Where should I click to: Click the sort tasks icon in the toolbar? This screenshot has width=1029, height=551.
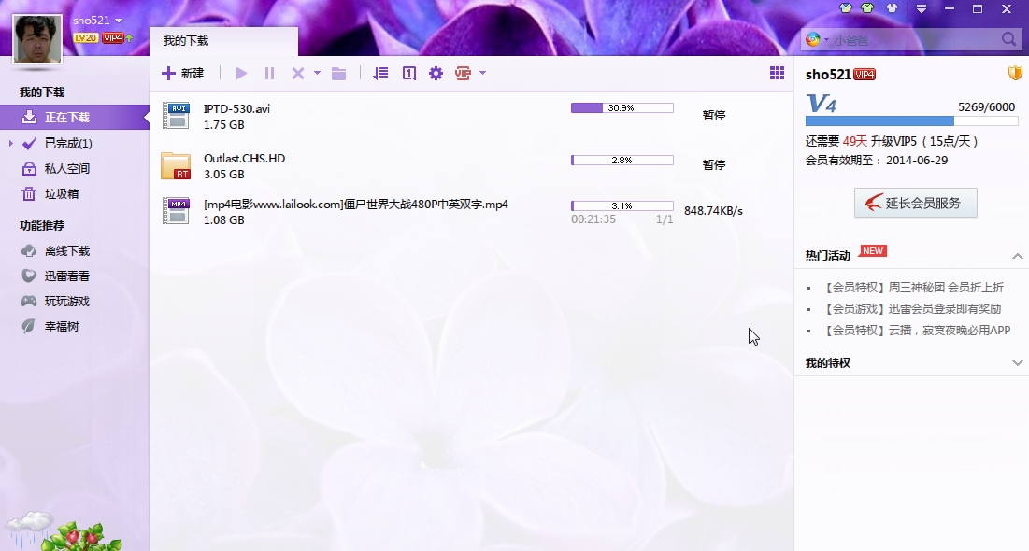tap(380, 74)
